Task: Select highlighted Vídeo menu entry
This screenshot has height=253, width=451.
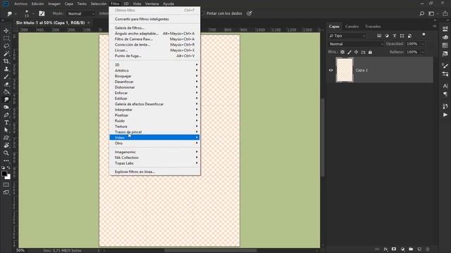Action: tap(155, 138)
